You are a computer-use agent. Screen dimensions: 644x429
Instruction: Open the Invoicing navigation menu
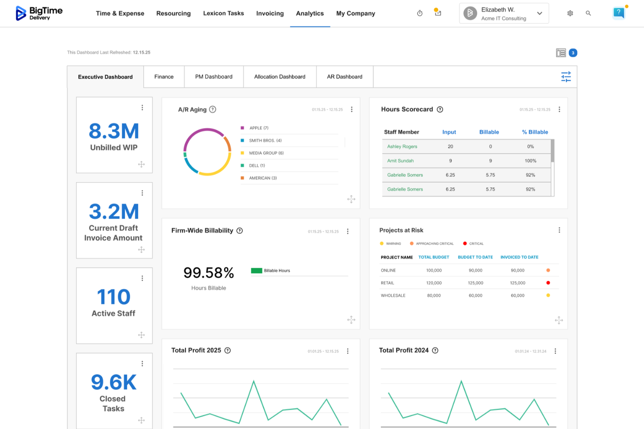pyautogui.click(x=270, y=13)
